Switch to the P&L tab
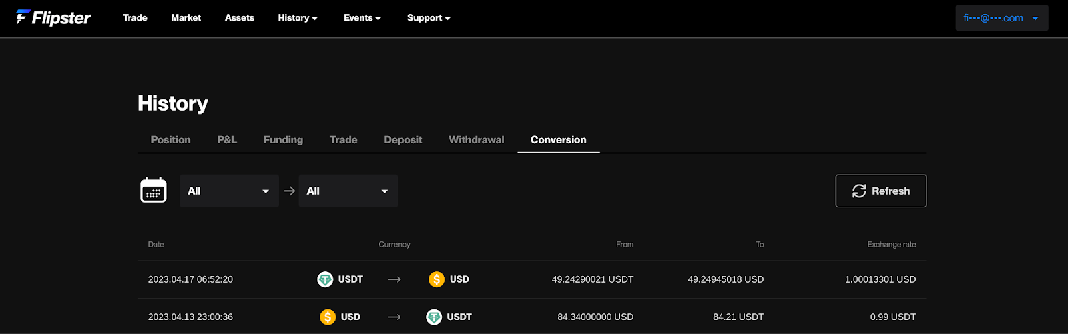 pos(227,139)
